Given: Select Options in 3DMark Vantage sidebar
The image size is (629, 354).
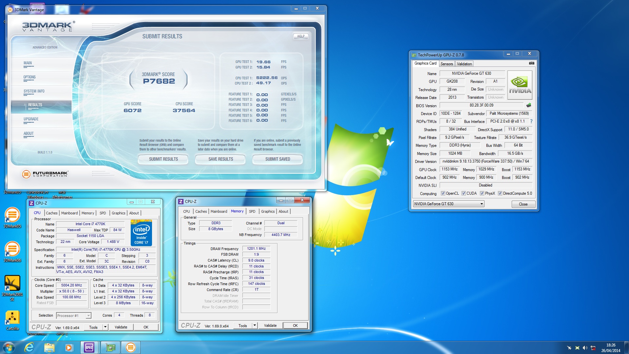Looking at the screenshot, I should tap(42, 79).
